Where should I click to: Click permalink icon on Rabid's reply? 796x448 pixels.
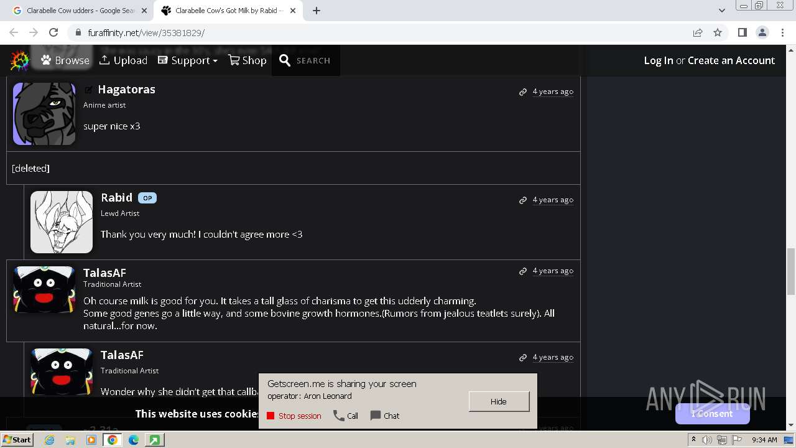523,200
